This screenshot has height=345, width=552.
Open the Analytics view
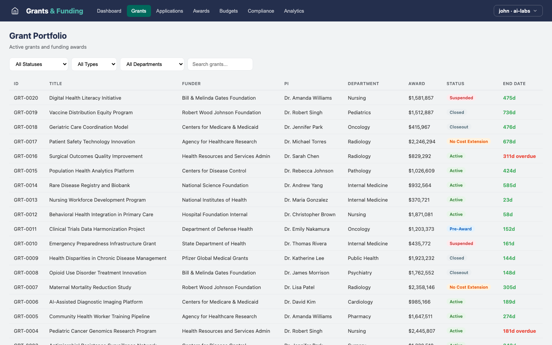294,11
